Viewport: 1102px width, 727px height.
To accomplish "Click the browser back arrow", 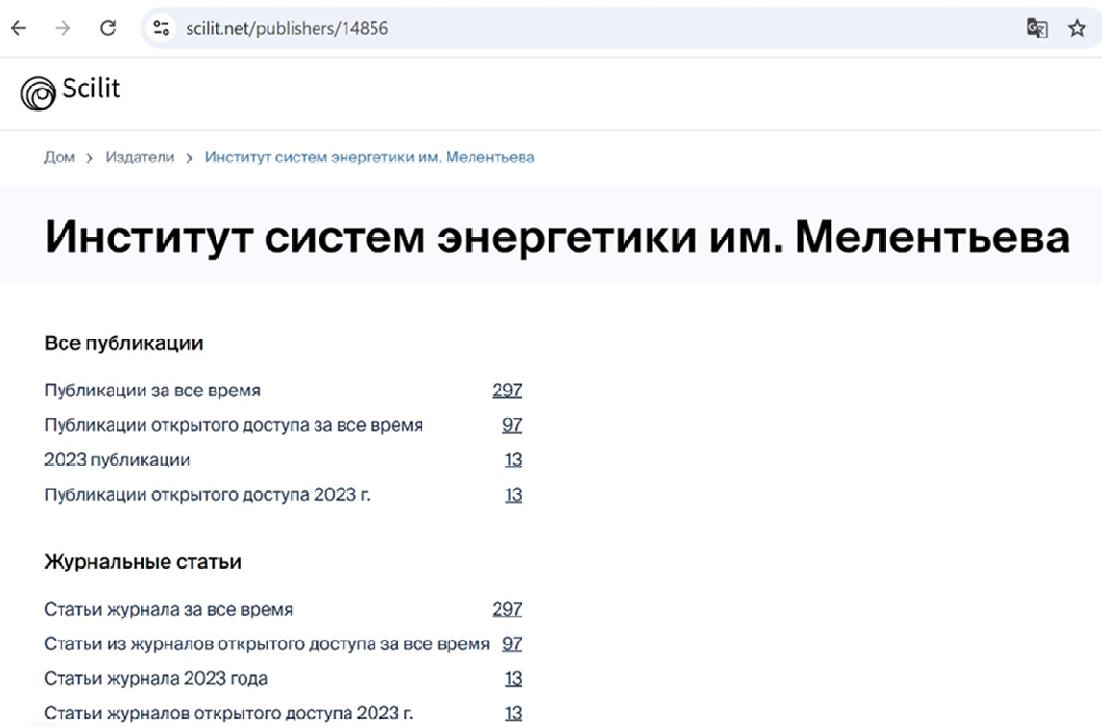I will click(x=19, y=28).
